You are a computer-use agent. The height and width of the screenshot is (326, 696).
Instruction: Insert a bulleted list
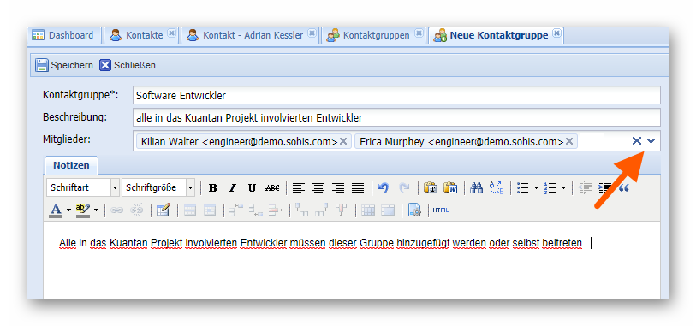tap(523, 188)
